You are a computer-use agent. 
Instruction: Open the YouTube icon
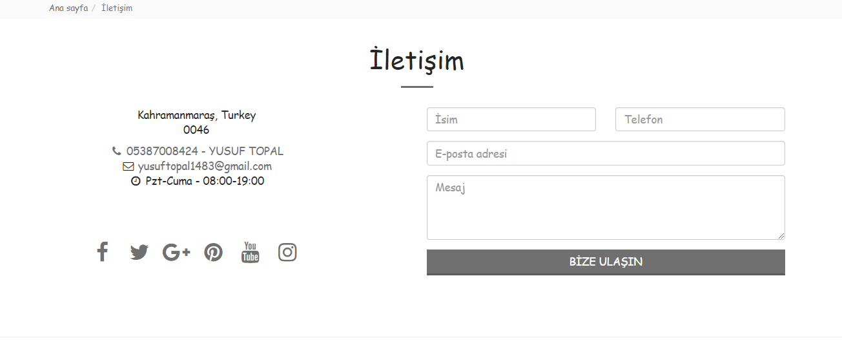pos(251,252)
